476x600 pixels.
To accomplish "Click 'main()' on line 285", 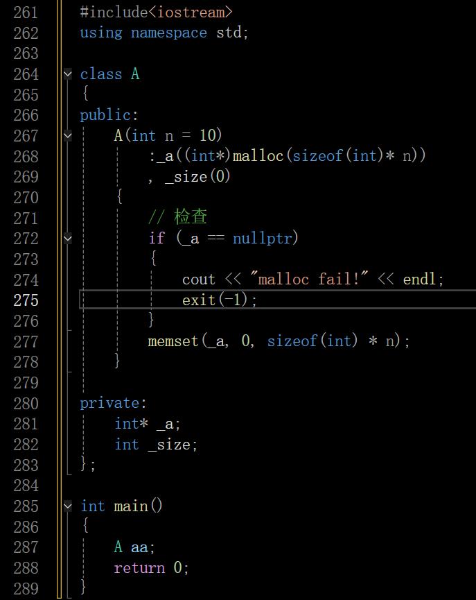I will coord(138,506).
